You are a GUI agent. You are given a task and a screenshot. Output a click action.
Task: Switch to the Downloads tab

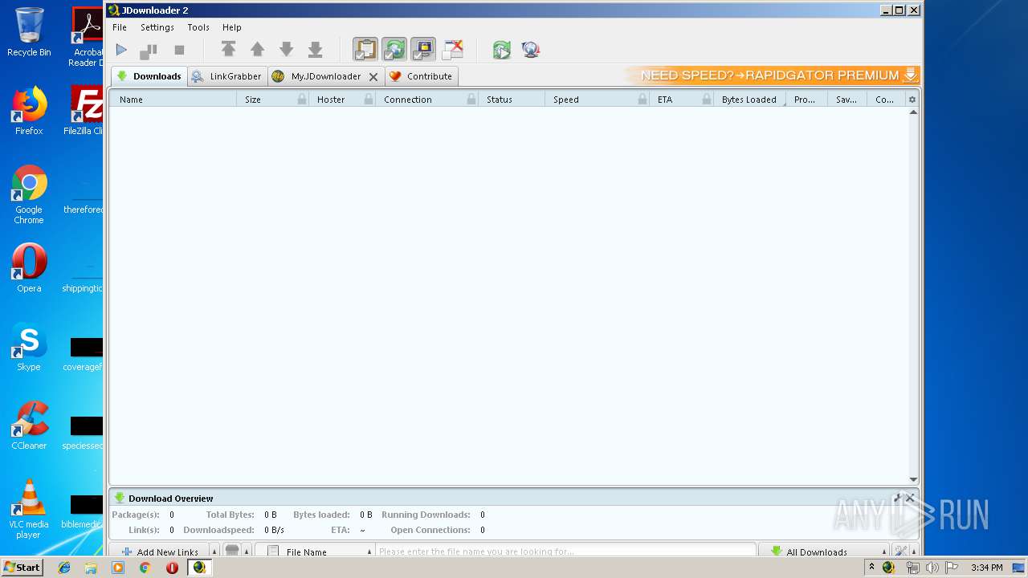click(x=149, y=76)
